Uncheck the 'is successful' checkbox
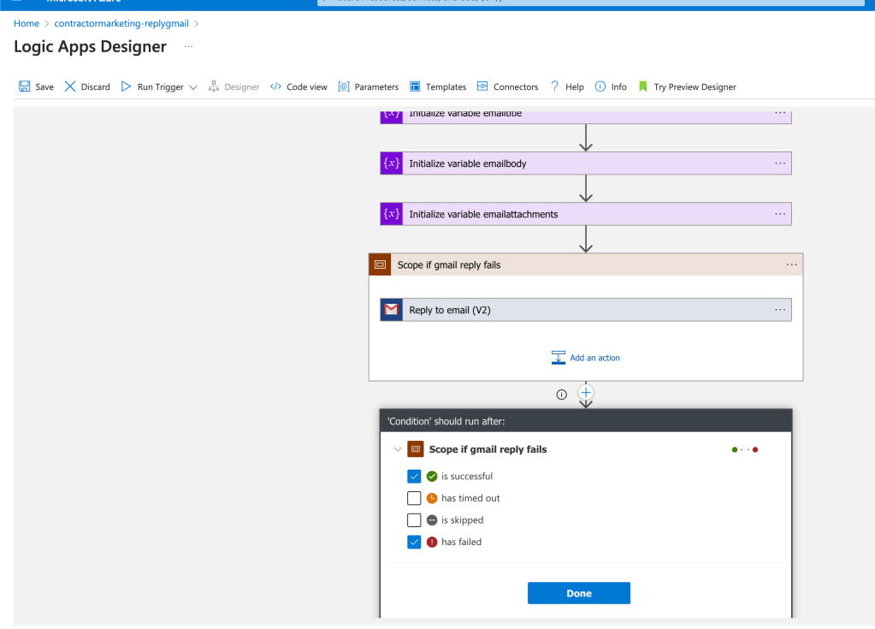Viewport: 875px width, 629px height. click(x=414, y=476)
